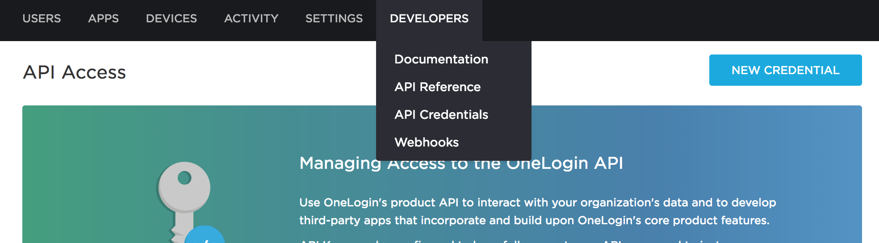Open the ACTIVITY menu
Image resolution: width=879 pixels, height=243 pixels.
click(x=251, y=19)
